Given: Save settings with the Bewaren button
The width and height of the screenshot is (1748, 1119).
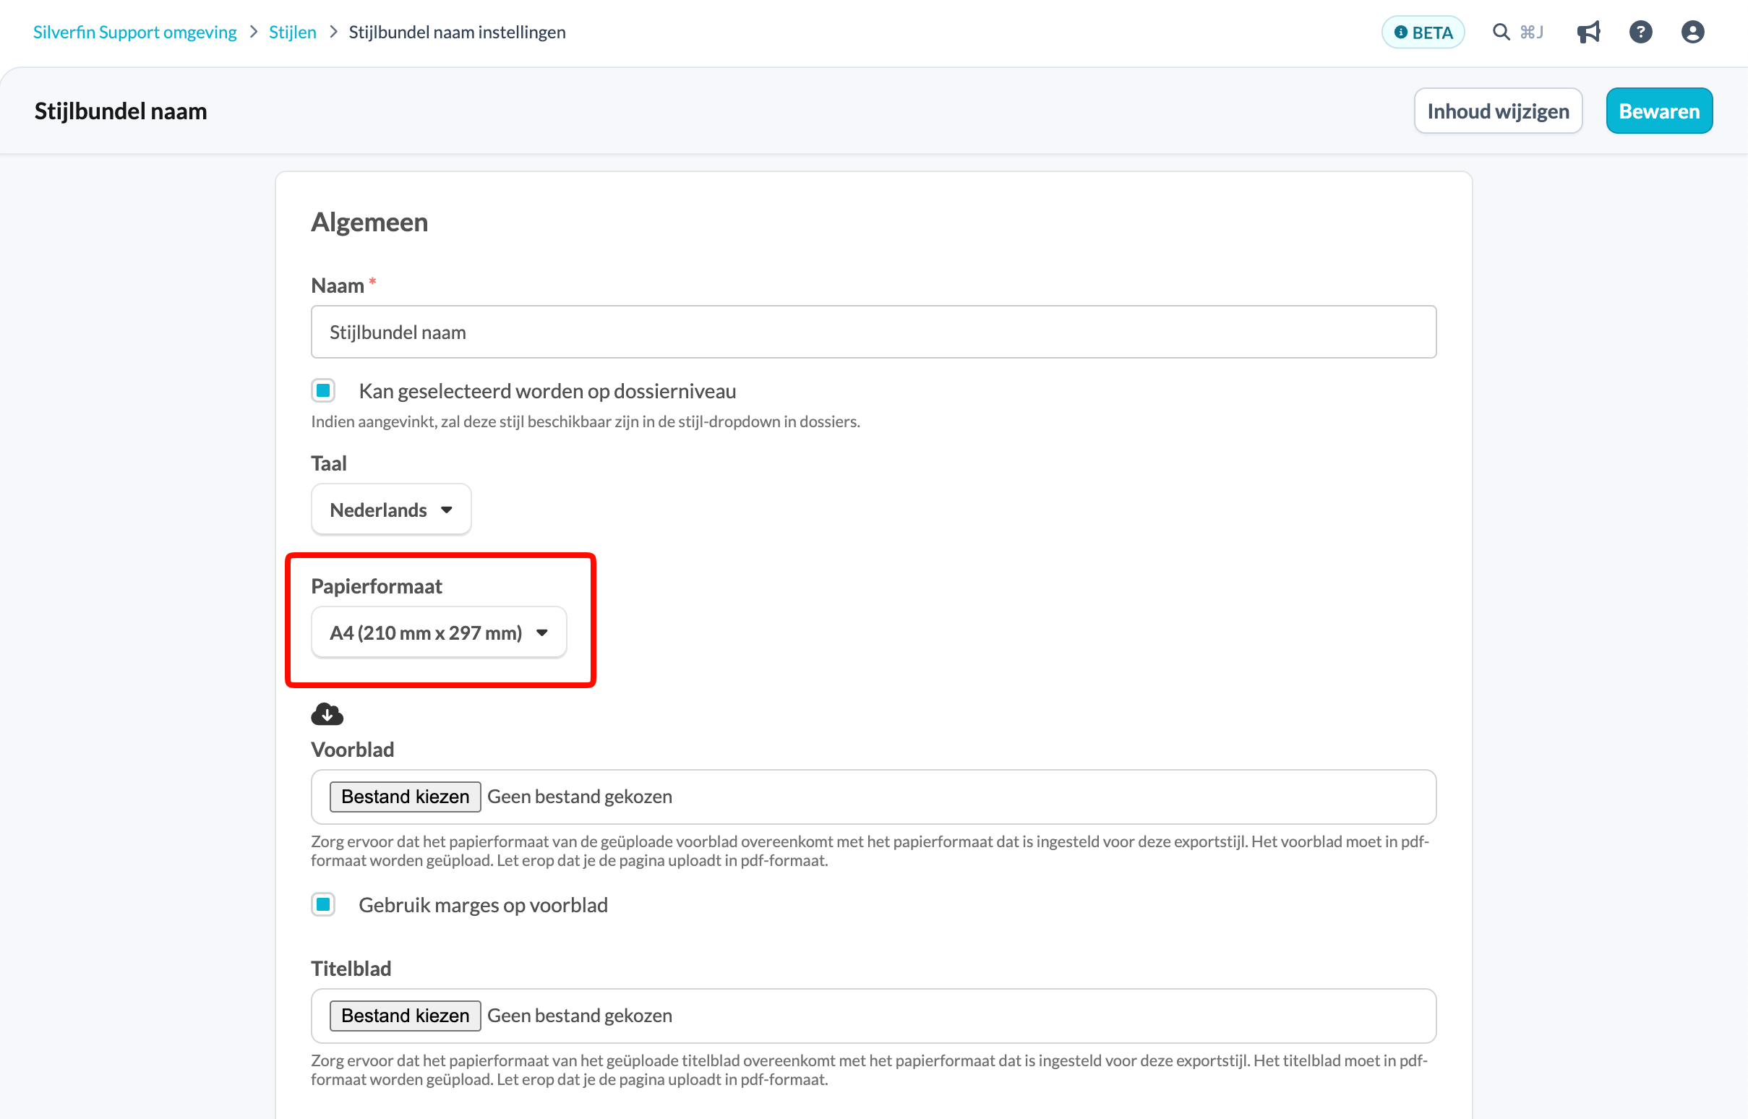Looking at the screenshot, I should tap(1659, 111).
